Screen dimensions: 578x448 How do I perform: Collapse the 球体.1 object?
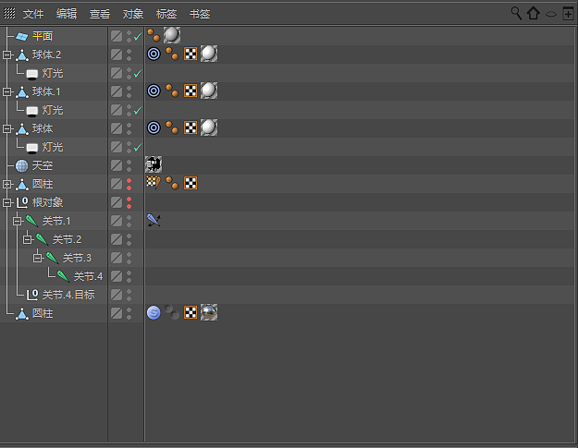pyautogui.click(x=7, y=92)
